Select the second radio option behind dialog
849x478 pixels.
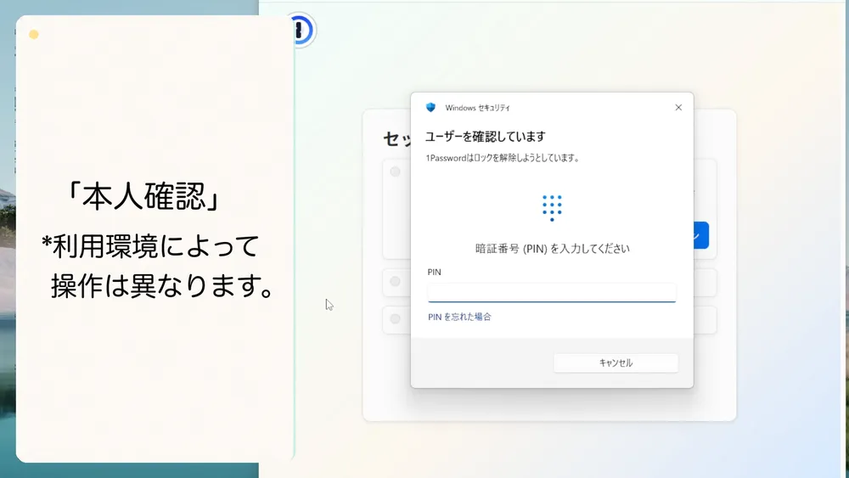[x=396, y=282]
